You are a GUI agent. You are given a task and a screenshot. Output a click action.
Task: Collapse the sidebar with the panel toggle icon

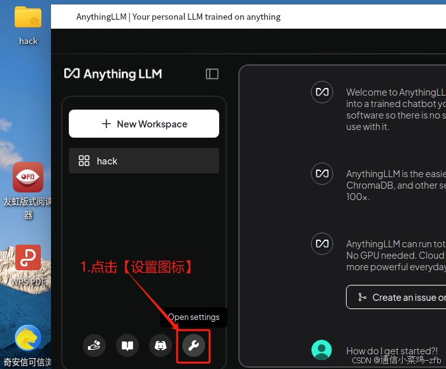[212, 74]
